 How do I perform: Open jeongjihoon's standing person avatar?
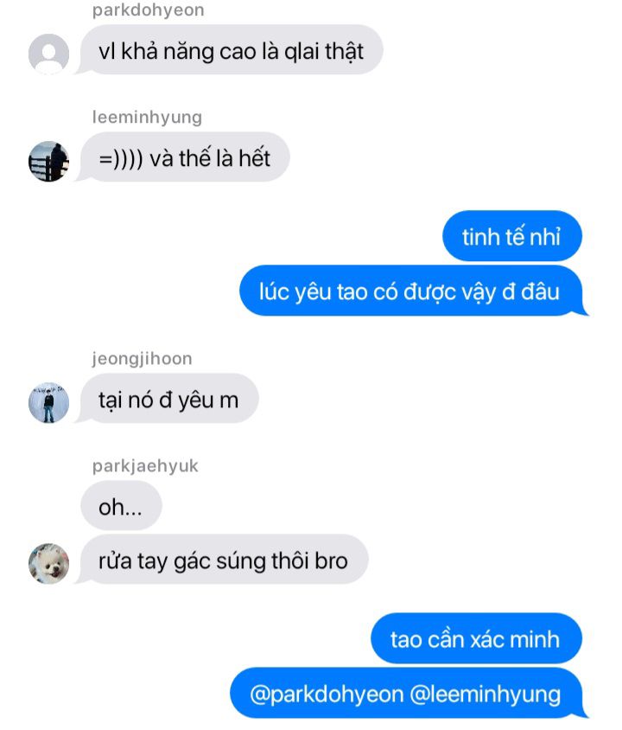pos(49,403)
